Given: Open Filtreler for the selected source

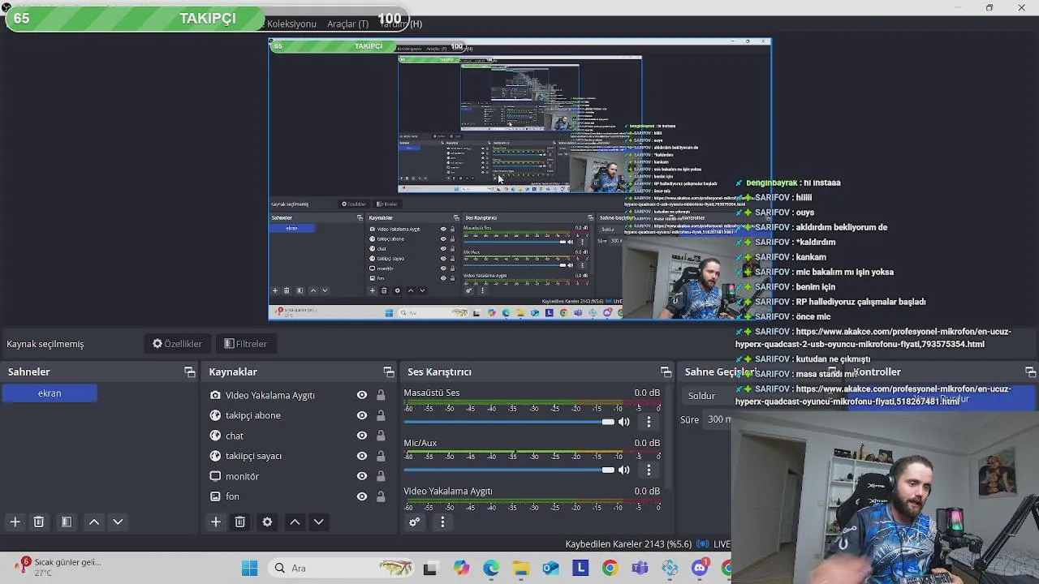Looking at the screenshot, I should pos(245,344).
